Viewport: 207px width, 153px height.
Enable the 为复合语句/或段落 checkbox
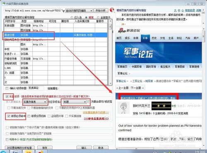(x=89, y=102)
